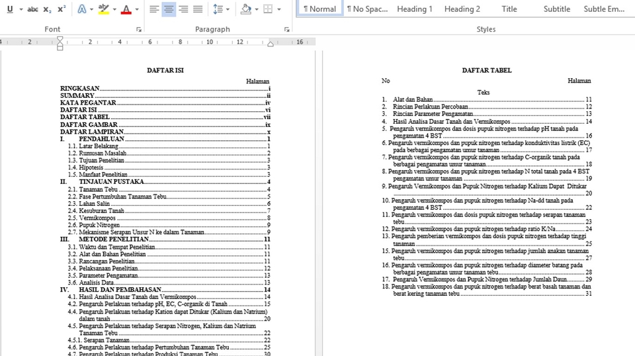
Task: Open highlight color dropdown arrow
Action: [114, 9]
